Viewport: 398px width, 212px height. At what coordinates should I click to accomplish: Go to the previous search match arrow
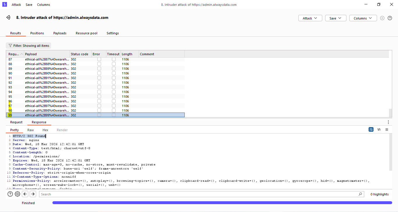(x=25, y=194)
